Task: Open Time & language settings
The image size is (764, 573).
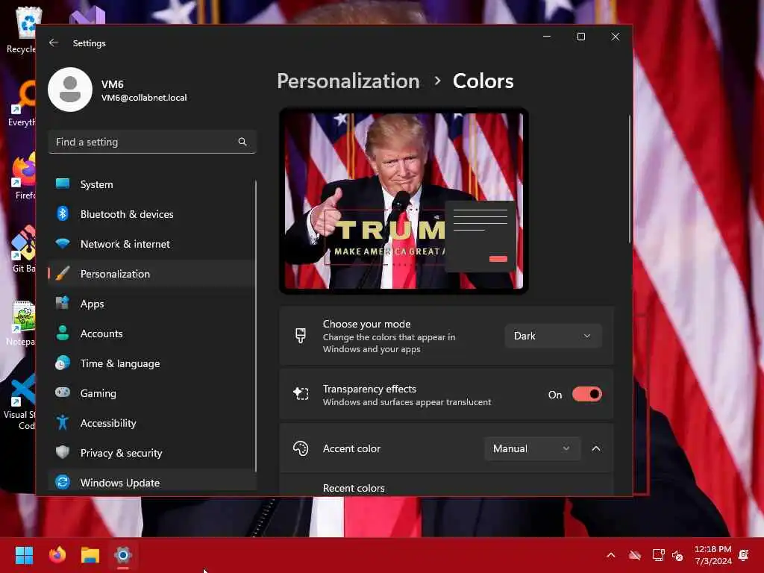Action: coord(151,363)
